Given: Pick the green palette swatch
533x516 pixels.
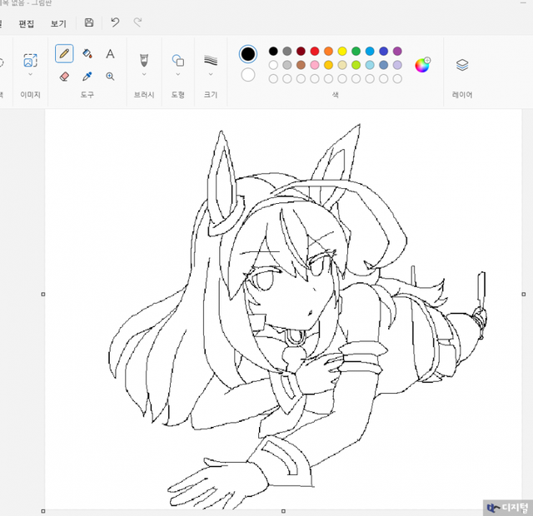Looking at the screenshot, I should [x=356, y=52].
